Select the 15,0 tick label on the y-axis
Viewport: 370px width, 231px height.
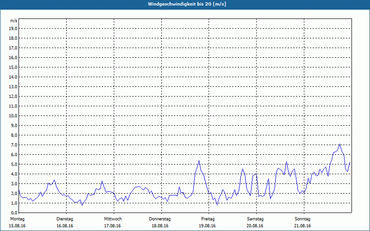(13, 67)
